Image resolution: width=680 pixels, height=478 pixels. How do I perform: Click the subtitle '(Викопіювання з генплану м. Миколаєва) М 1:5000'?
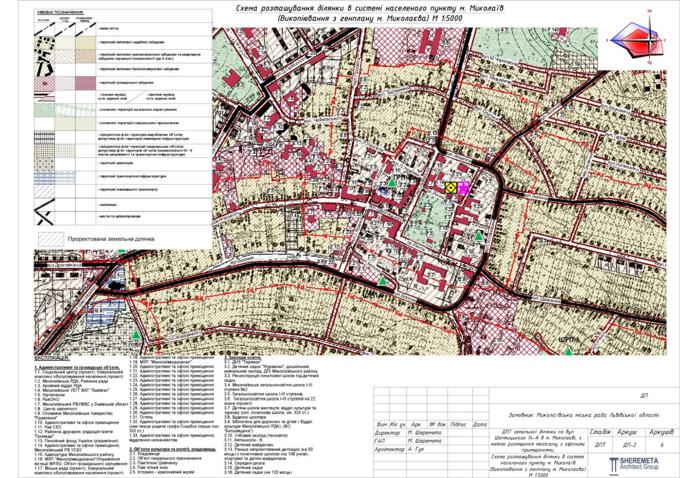point(370,19)
